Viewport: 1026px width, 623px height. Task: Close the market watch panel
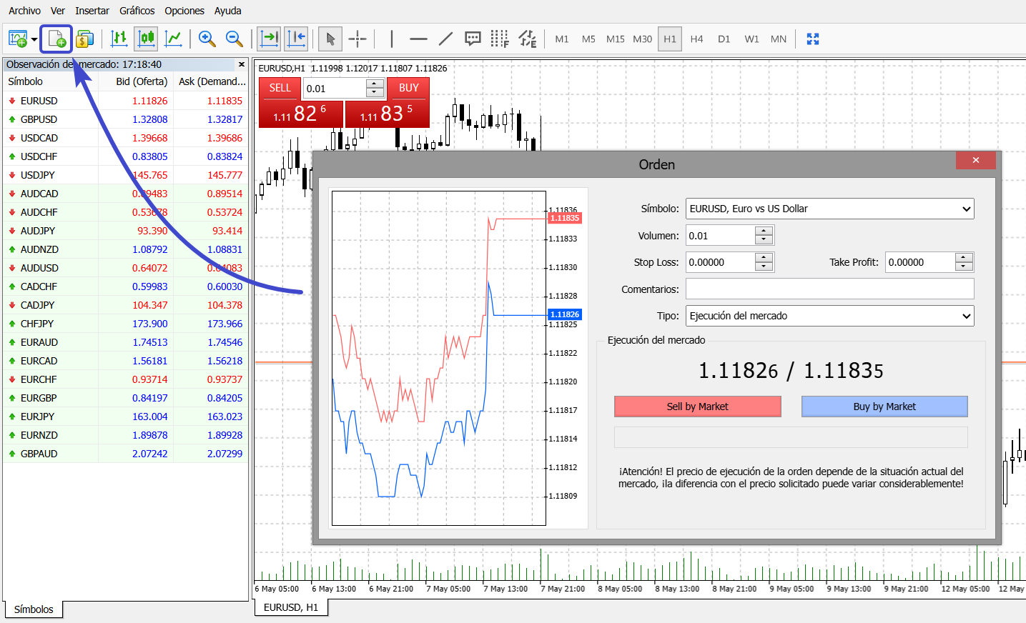[x=242, y=64]
